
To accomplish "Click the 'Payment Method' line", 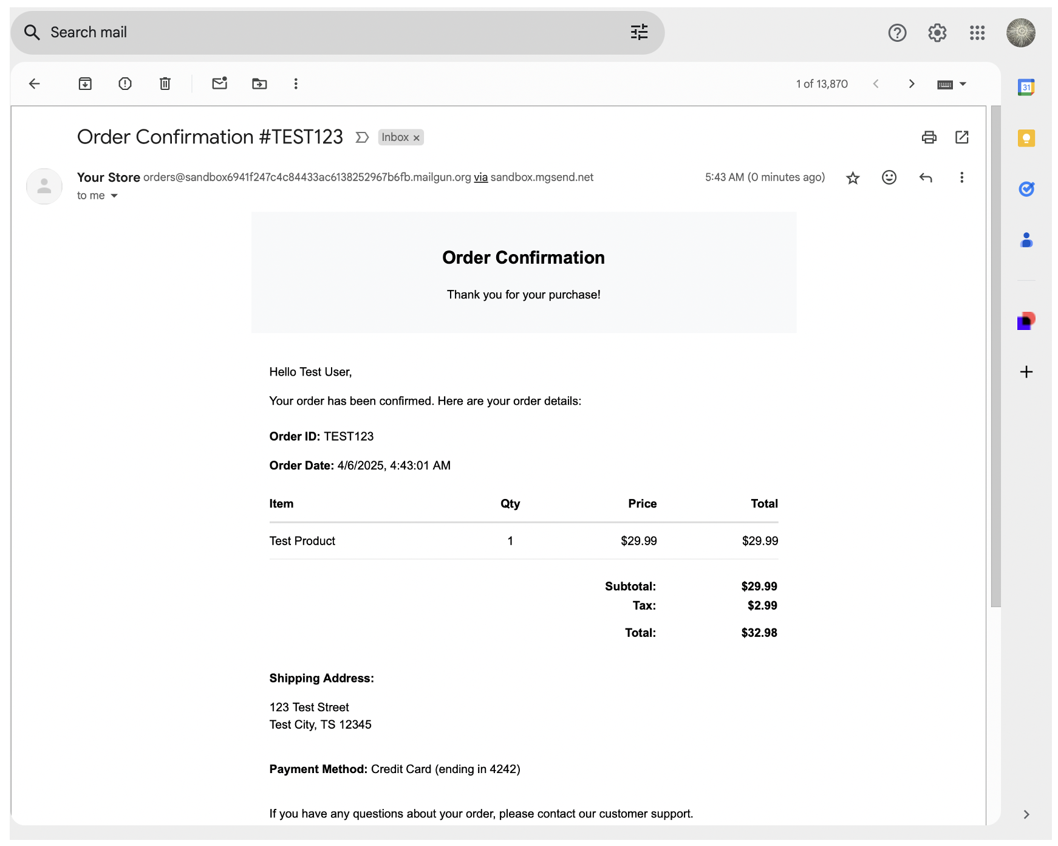I will (x=395, y=769).
